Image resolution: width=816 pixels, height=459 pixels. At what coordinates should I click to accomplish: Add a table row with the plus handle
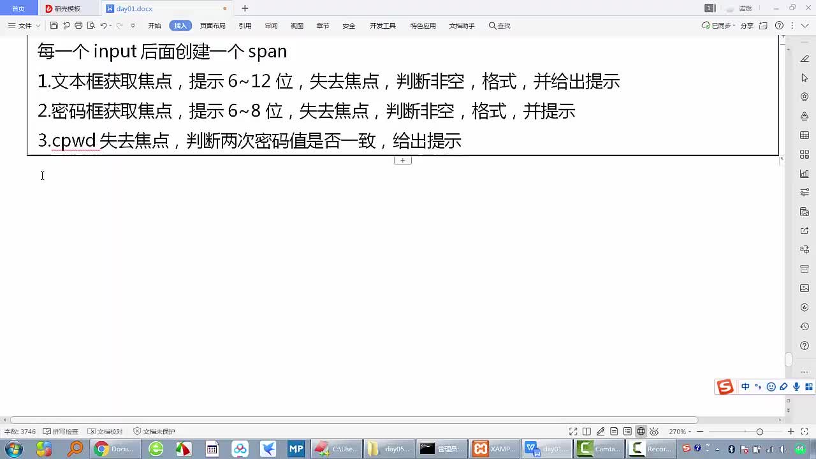402,161
